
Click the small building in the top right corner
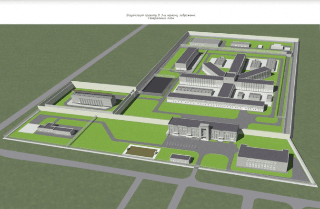pos(277,46)
